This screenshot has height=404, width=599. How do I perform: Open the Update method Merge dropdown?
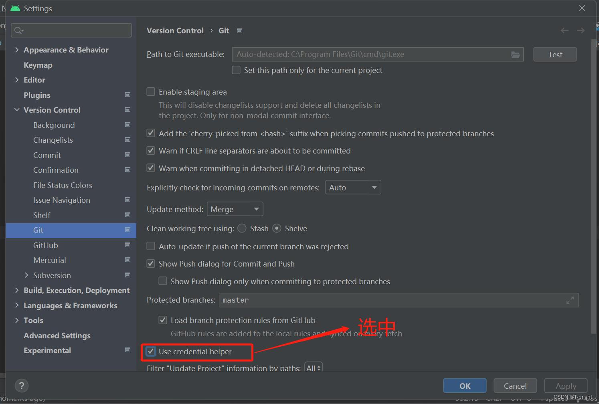click(x=235, y=209)
